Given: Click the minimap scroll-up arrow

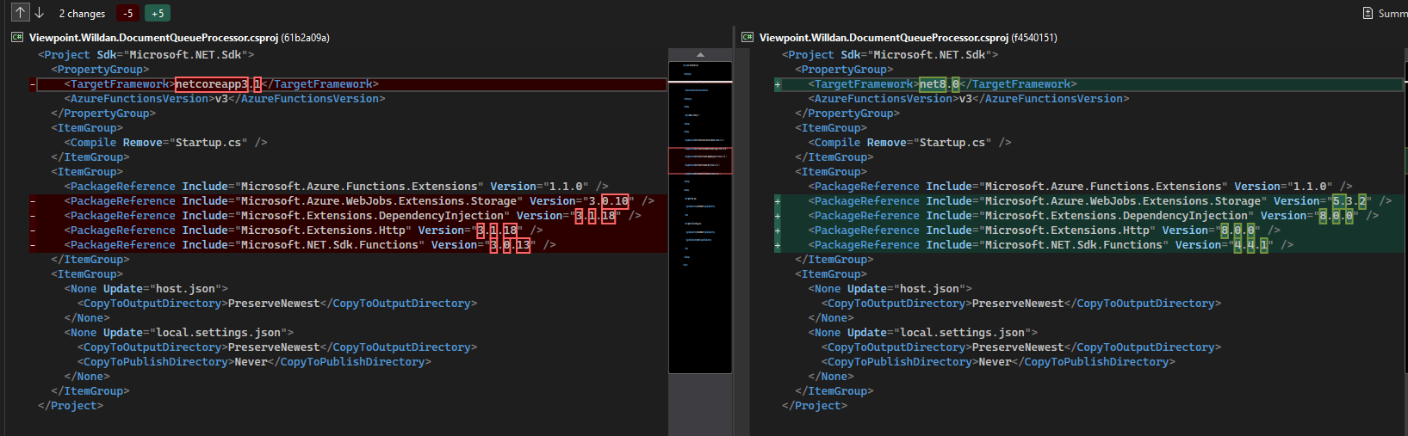Looking at the screenshot, I should coord(700,54).
